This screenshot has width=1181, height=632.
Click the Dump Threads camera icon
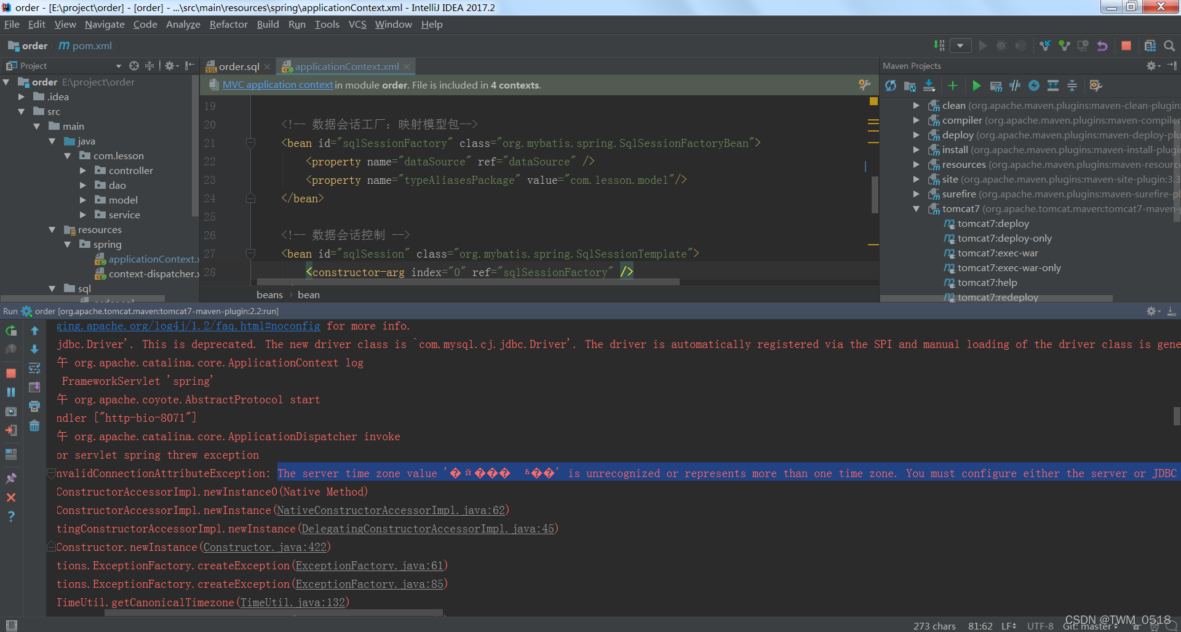click(11, 411)
